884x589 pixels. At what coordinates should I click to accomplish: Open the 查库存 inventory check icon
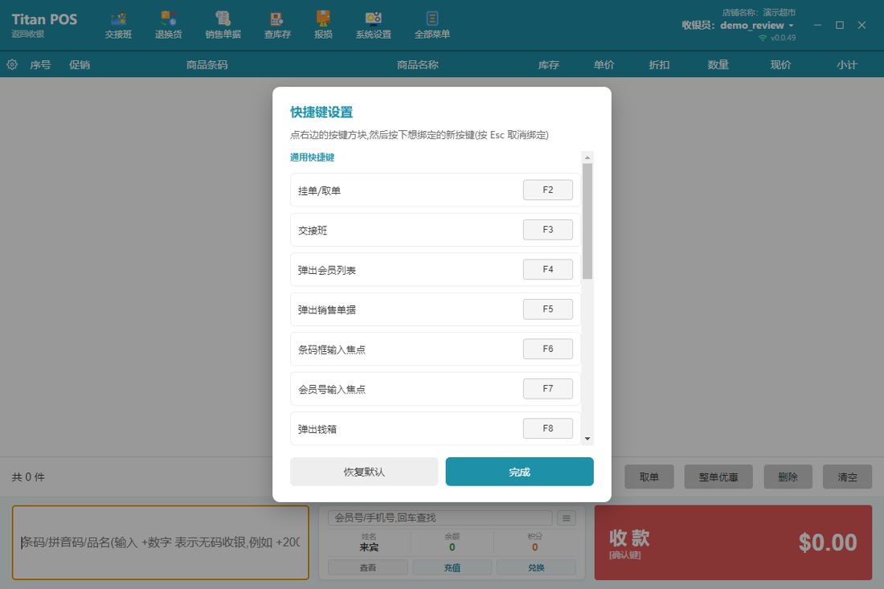point(276,26)
